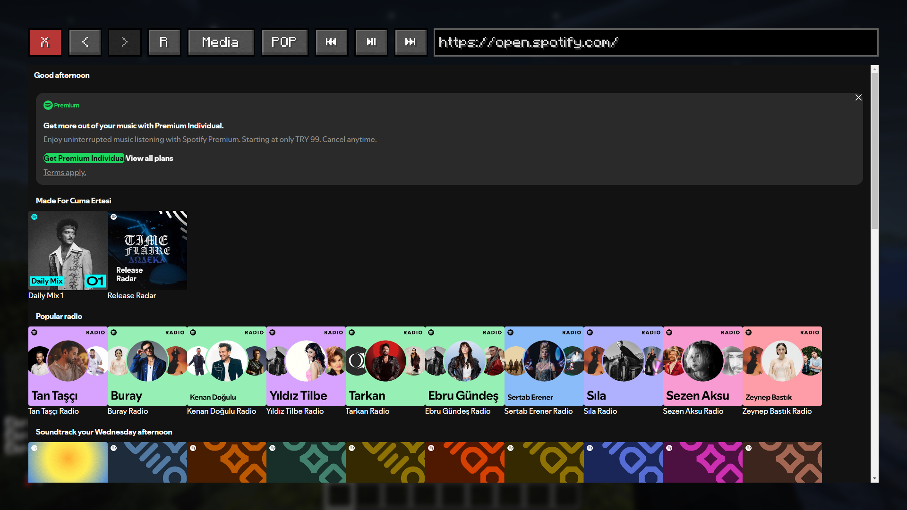Go back with the left arrow button

pos(85,42)
